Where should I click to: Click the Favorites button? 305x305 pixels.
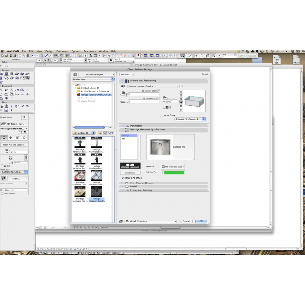pos(126,74)
